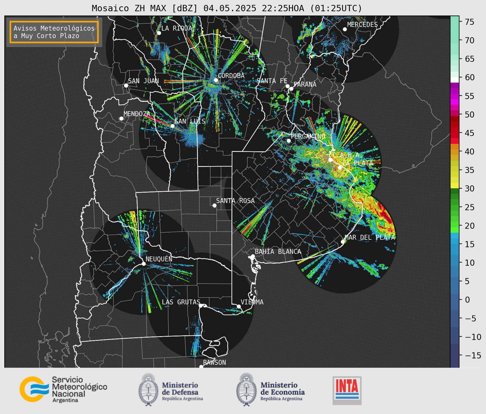This screenshot has height=414, width=486.
Task: Select the LAS GRUTAS city marker
Action: coord(201,305)
